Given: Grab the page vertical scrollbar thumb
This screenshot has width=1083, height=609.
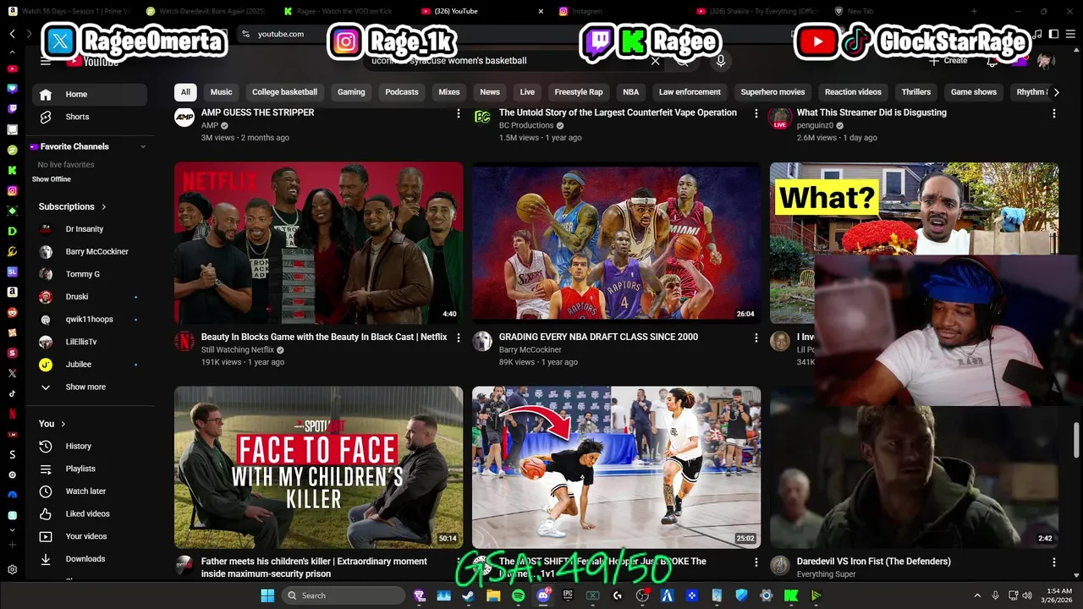Looking at the screenshot, I should 1077,440.
